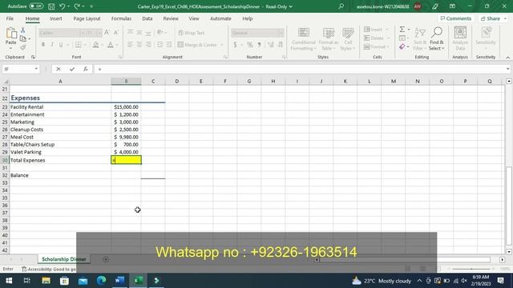The height and width of the screenshot is (288, 513).
Task: Select the Scholarship Dinner sheet tab
Action: tap(64, 259)
